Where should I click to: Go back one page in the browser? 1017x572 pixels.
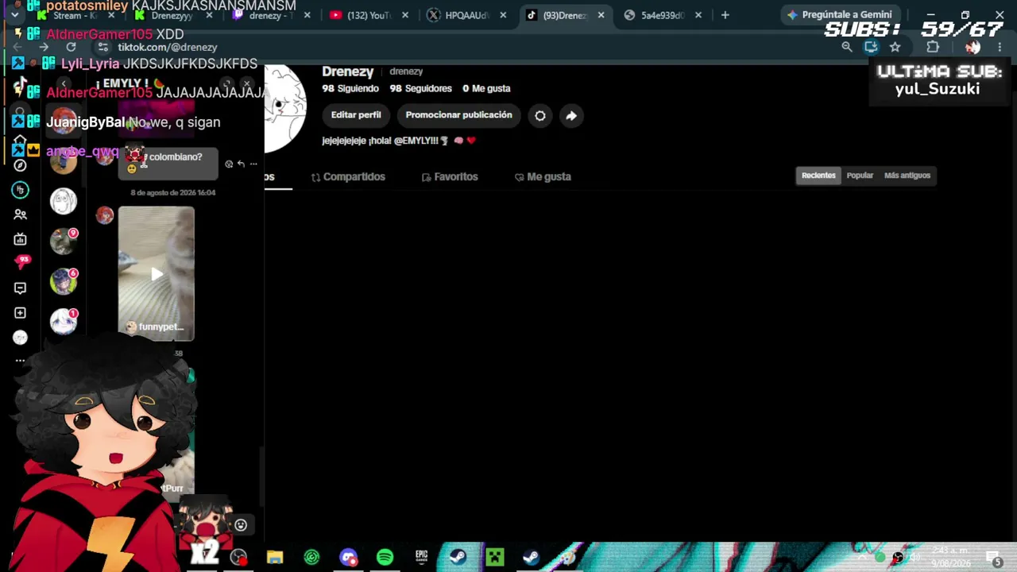coord(18,48)
